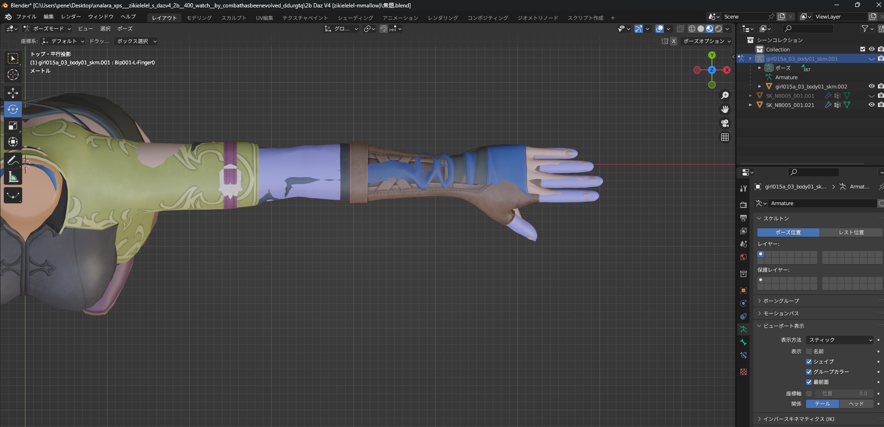The height and width of the screenshot is (427, 884).
Task: Hide Collection using its eye icon
Action: point(871,49)
